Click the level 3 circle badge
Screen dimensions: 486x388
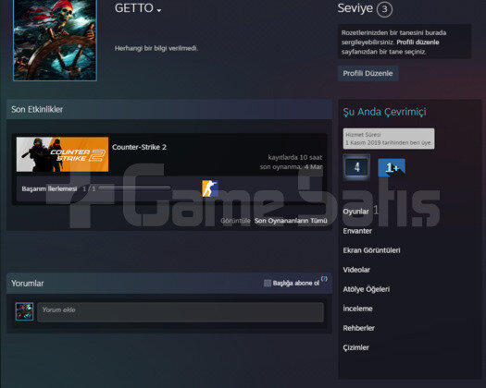pos(384,9)
